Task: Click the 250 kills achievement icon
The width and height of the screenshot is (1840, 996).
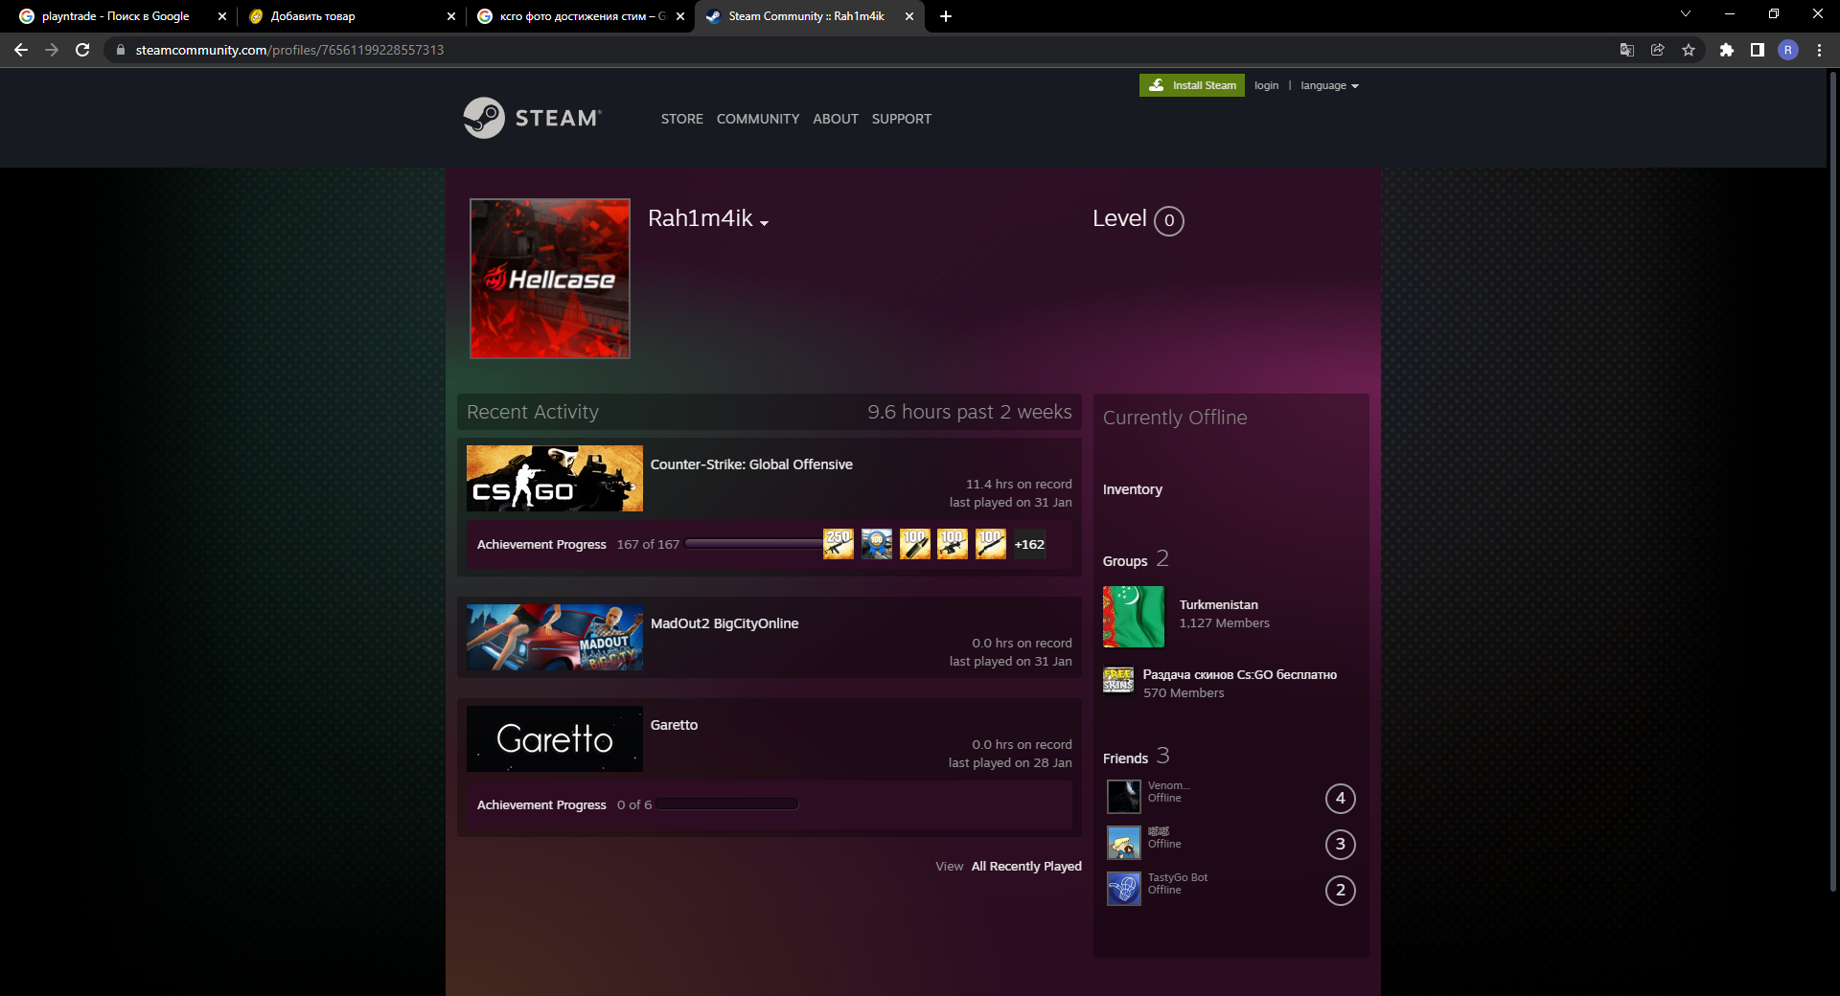Action: (x=839, y=544)
